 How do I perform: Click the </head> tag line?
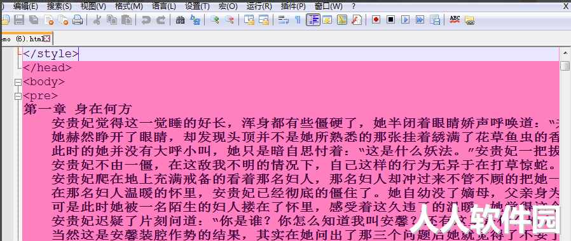pos(47,67)
